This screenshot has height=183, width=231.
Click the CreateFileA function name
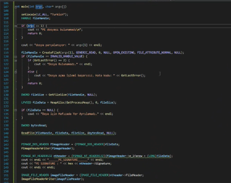[51, 53]
